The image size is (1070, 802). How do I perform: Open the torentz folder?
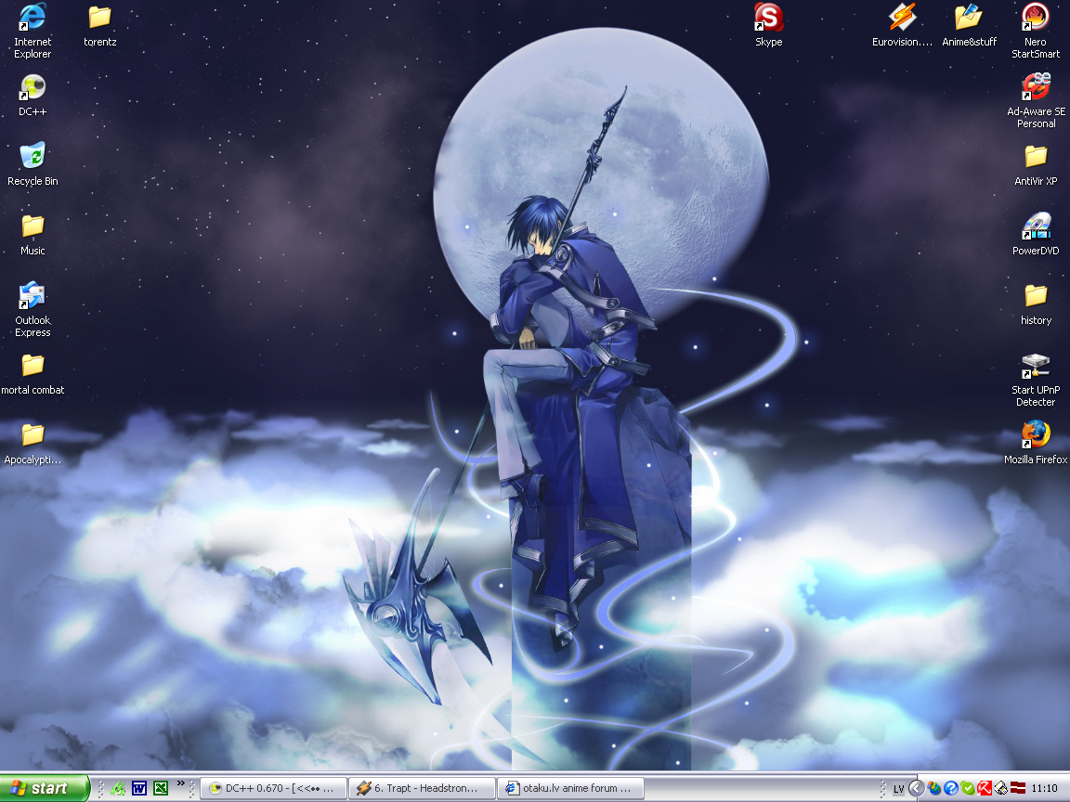(99, 26)
